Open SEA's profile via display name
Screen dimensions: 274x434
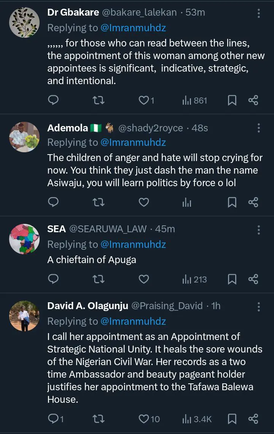pos(56,229)
